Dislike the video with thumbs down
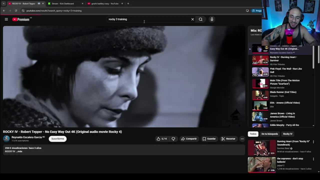The width and height of the screenshot is (320, 180). (x=173, y=139)
